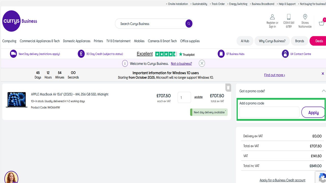Open the Track Order link

point(218,4)
